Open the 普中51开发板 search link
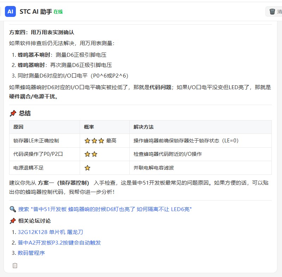The image size is (282, 277). tap(105, 209)
